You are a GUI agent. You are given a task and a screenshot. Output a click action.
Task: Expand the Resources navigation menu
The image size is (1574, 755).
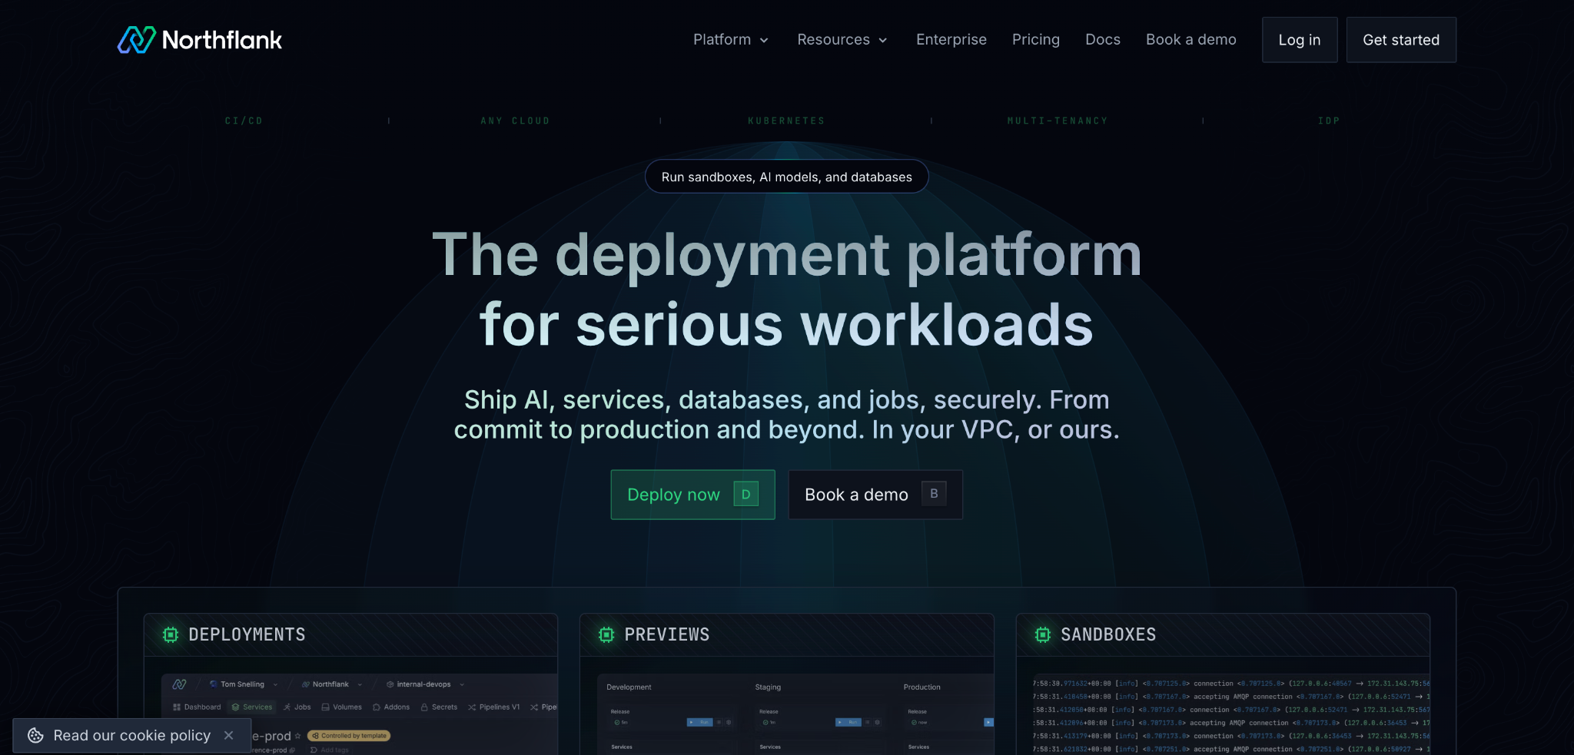(842, 40)
